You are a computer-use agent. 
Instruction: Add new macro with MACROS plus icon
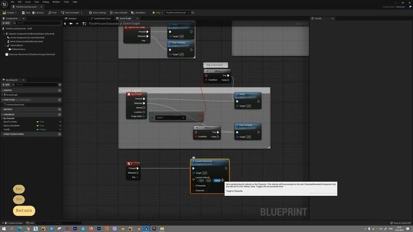click(59, 110)
